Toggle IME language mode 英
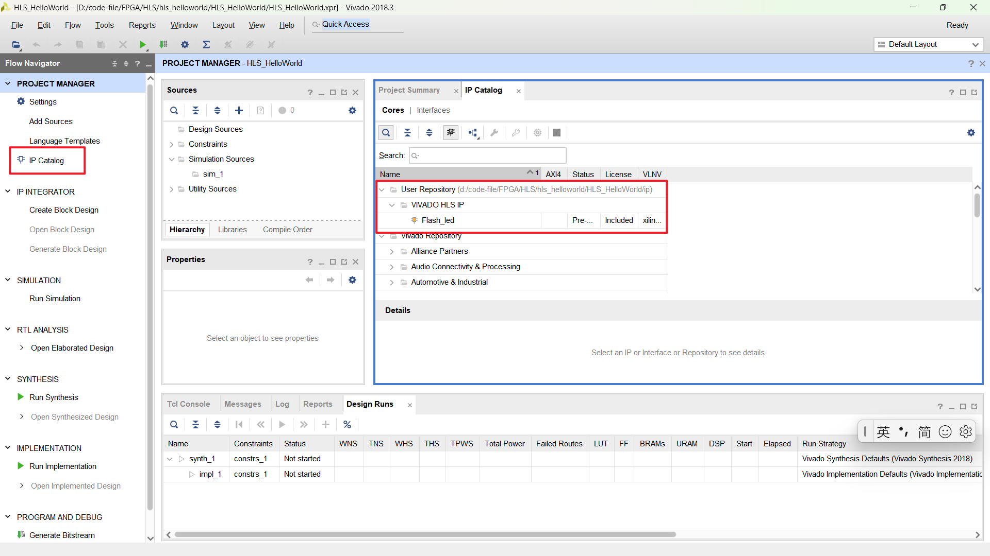990x556 pixels. [883, 431]
